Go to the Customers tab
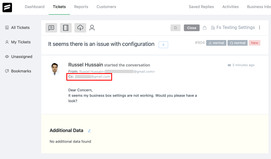This screenshot has height=159, width=271. coord(106,7)
